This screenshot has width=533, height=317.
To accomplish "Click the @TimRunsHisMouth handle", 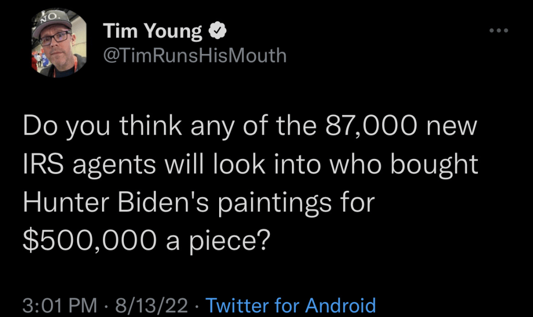I will tap(195, 55).
